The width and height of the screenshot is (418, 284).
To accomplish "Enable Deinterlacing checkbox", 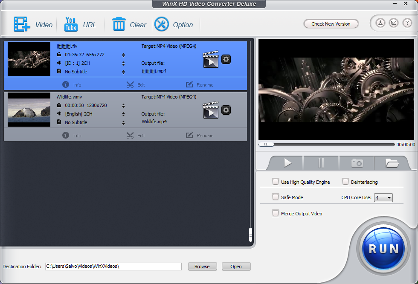I will (x=345, y=182).
